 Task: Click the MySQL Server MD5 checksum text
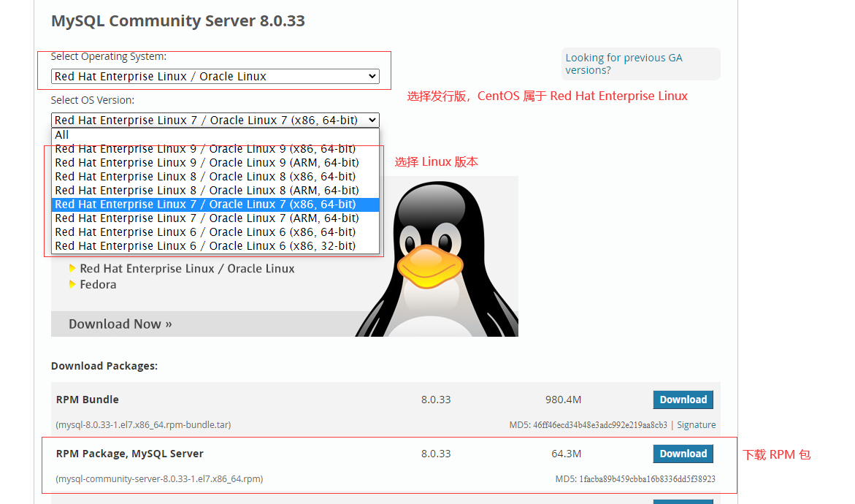[635, 479]
